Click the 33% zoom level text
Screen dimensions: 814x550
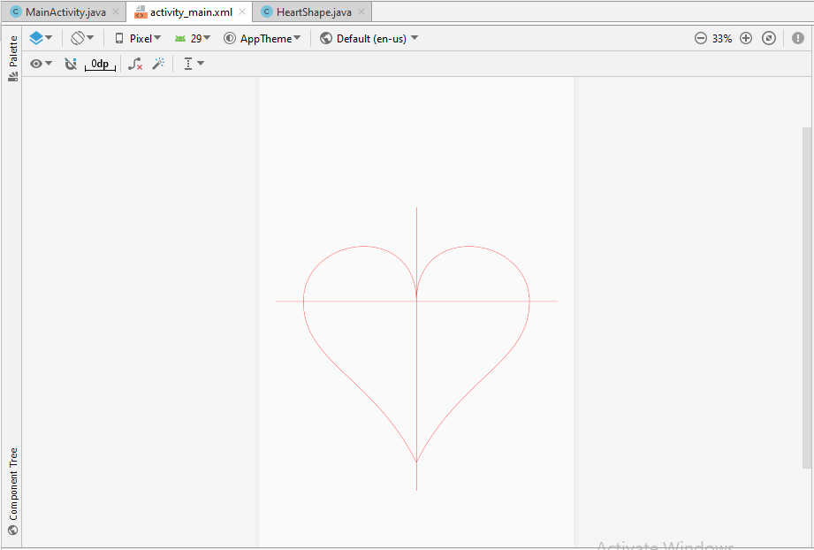coord(722,38)
